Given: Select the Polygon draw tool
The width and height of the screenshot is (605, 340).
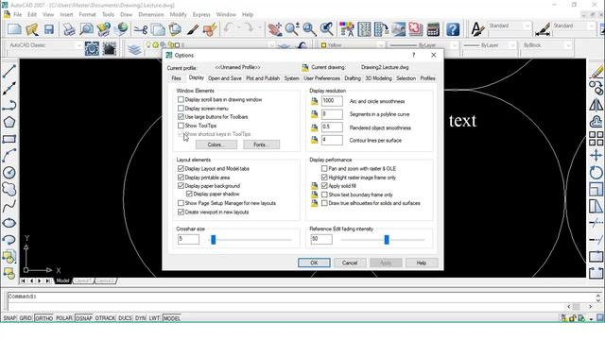Looking at the screenshot, I should (9, 122).
